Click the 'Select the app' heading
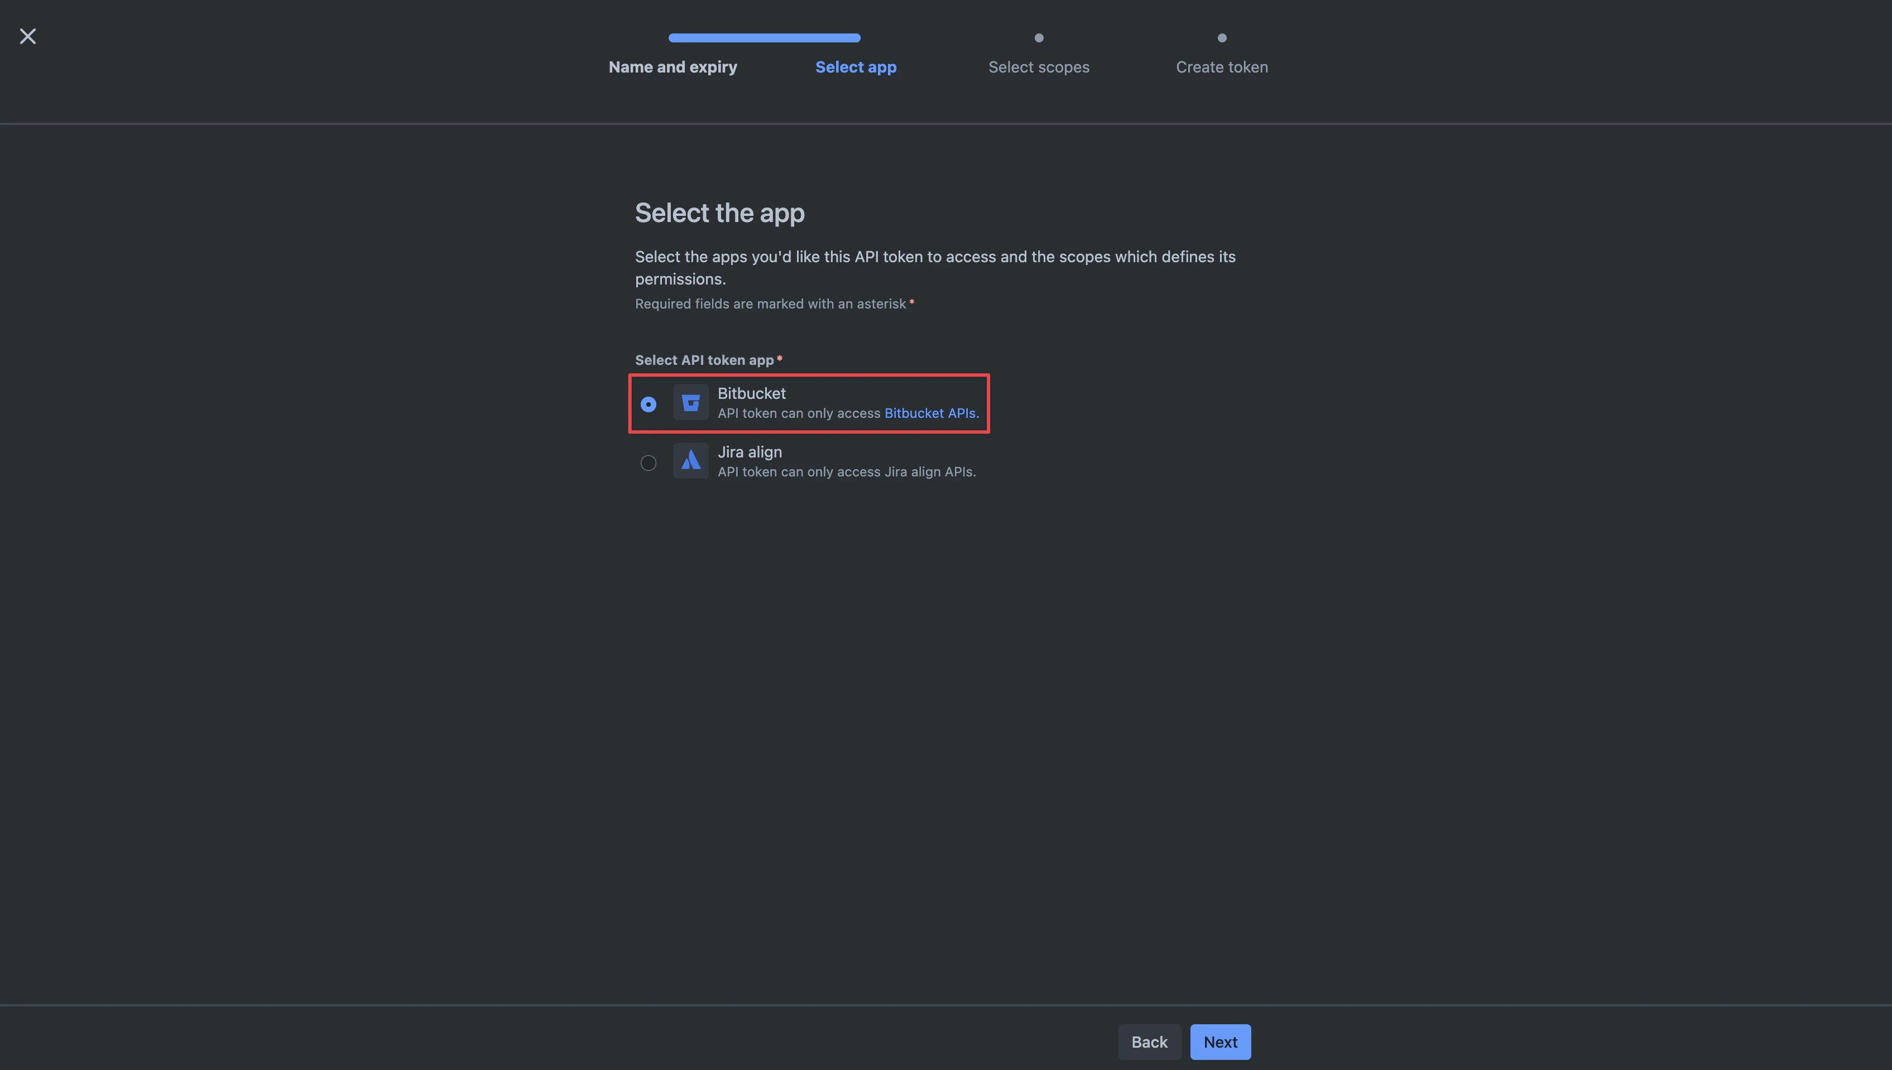Screen dimensions: 1892x1070 [719, 213]
